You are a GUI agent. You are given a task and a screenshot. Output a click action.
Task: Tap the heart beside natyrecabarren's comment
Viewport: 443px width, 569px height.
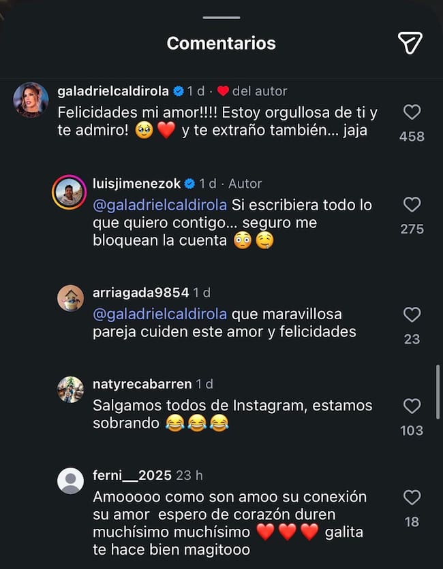pyautogui.click(x=412, y=406)
